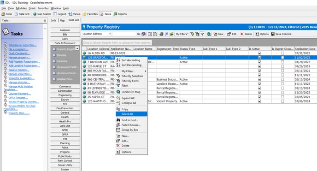Viewport: 317px width, 171px height.
Task: Open the My Filters toolbar dropdown
Action: click(x=182, y=34)
